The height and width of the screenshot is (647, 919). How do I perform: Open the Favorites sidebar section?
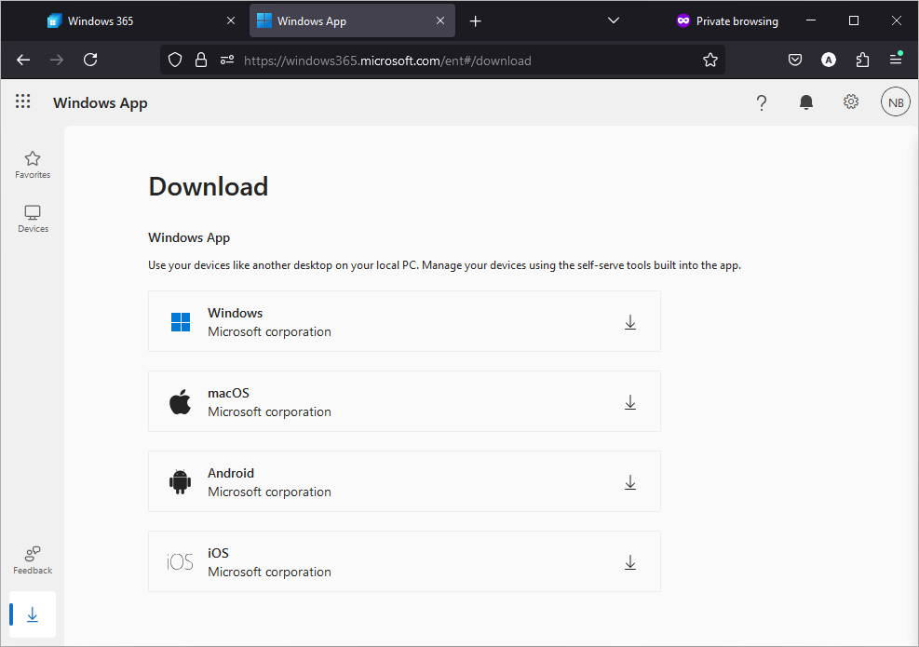(33, 165)
